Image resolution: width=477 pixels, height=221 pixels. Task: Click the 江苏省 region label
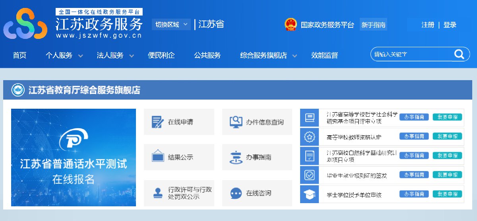point(211,24)
